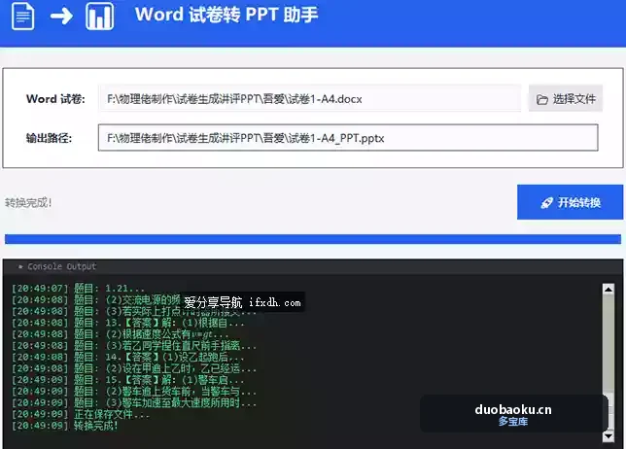Click log line 14.【答案】(1)设乙起跑后

tap(127, 357)
